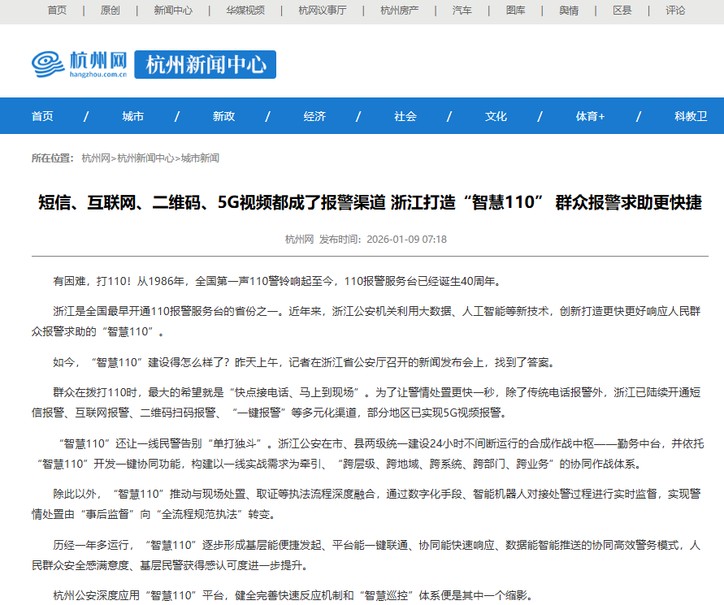Open the 杭网议事厅 link
Image resolution: width=724 pixels, height=605 pixels.
[322, 11]
